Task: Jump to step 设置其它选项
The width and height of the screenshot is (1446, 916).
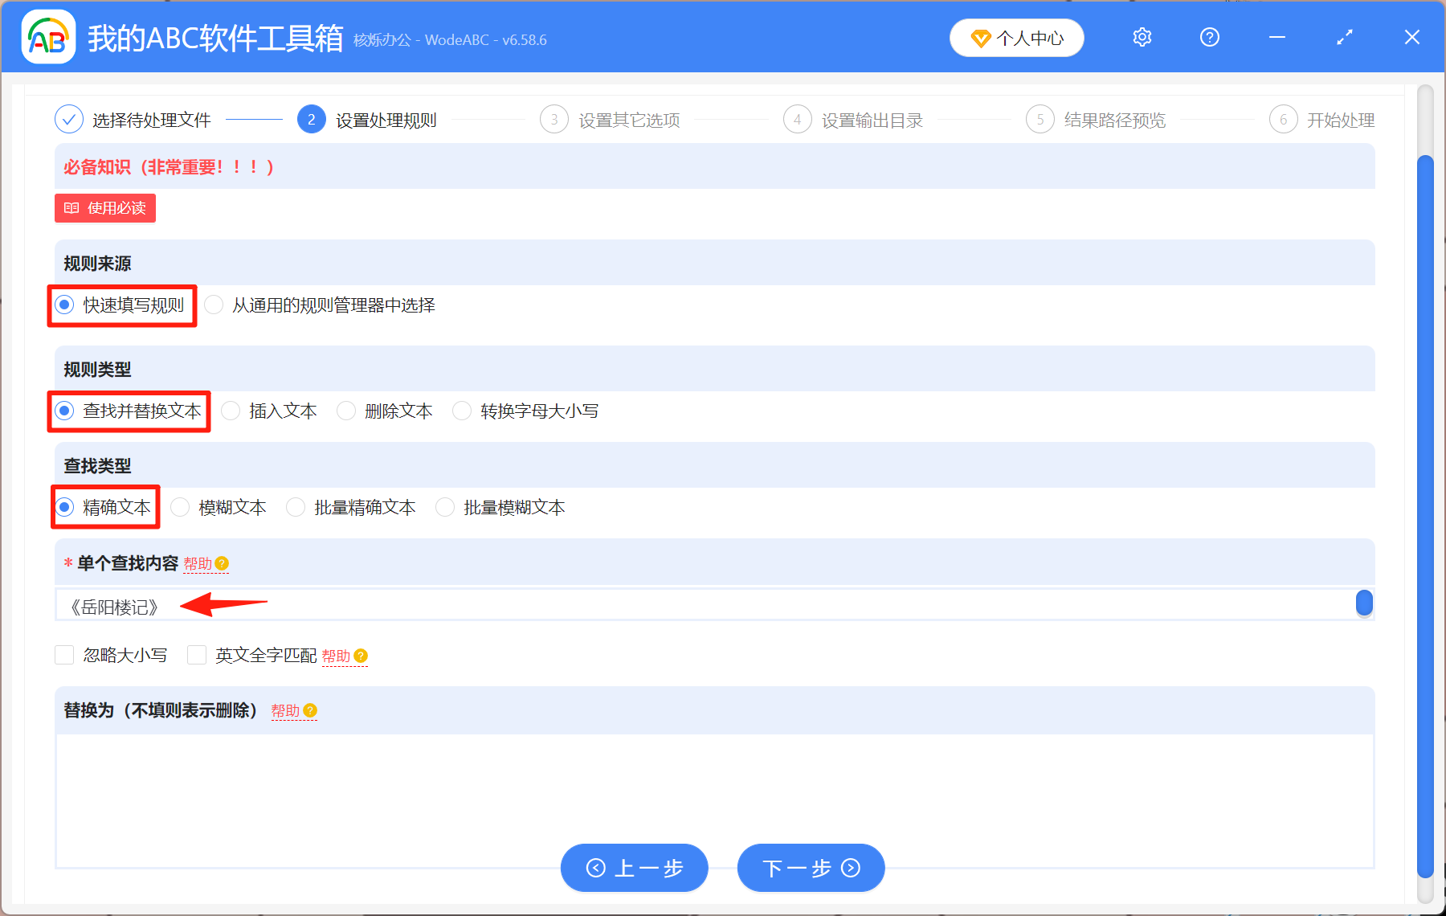Action: point(628,119)
